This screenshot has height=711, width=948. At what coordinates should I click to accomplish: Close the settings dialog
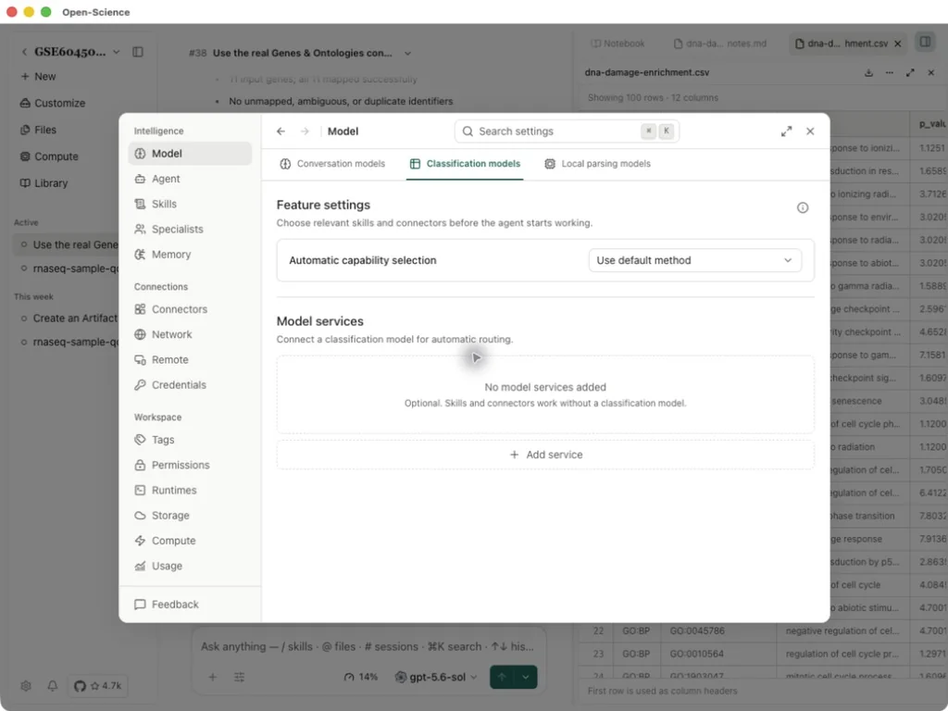[810, 131]
